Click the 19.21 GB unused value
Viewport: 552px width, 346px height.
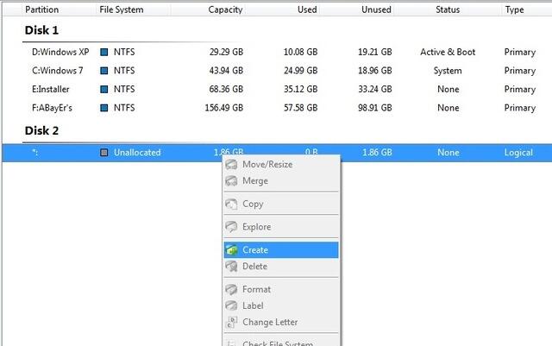pos(375,52)
